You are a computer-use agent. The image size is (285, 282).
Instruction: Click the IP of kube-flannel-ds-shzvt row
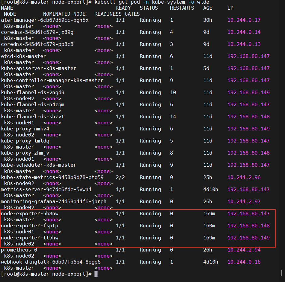coord(248,117)
